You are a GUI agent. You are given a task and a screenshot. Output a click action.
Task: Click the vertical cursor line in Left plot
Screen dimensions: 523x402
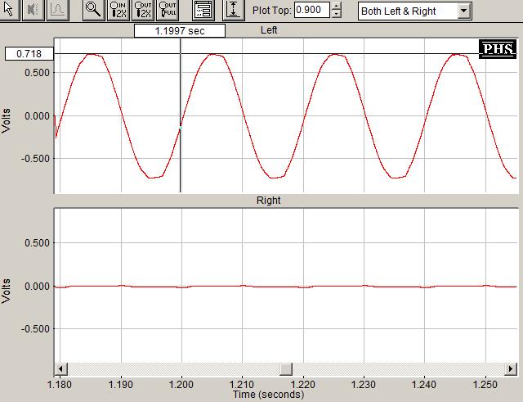[181, 115]
